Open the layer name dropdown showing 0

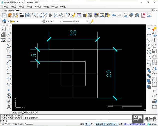click(x=30, y=21)
